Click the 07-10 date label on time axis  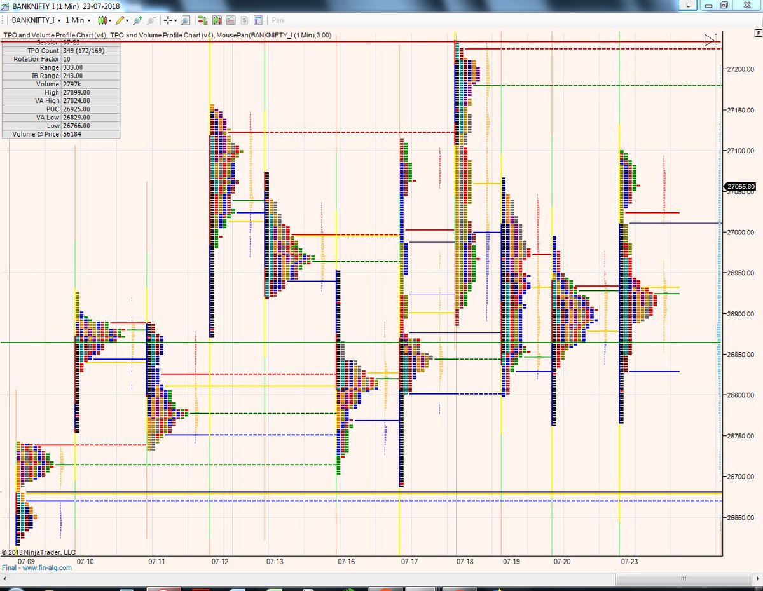coord(85,562)
